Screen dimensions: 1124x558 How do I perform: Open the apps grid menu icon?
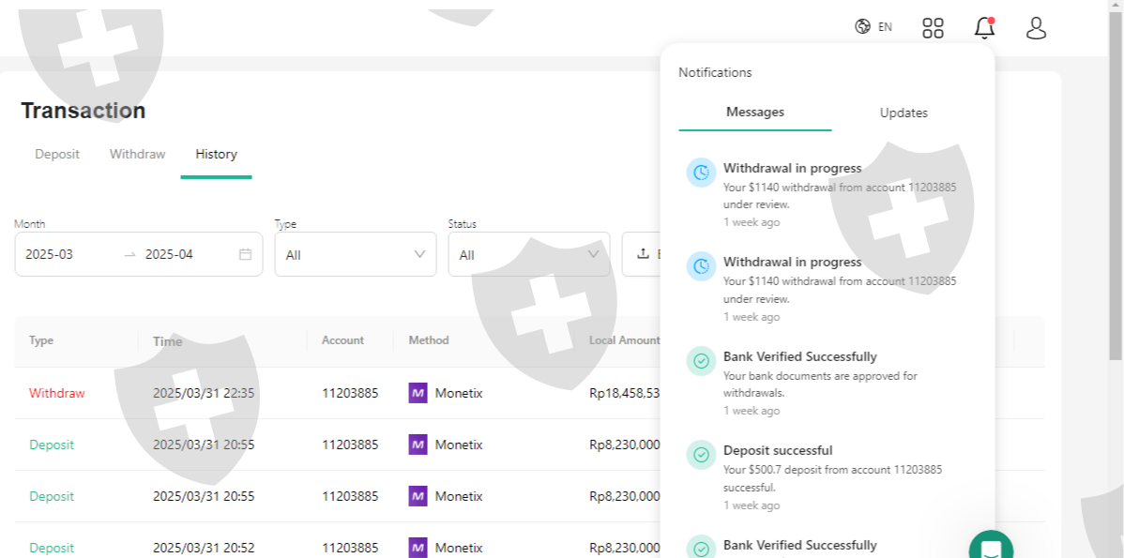pyautogui.click(x=933, y=28)
